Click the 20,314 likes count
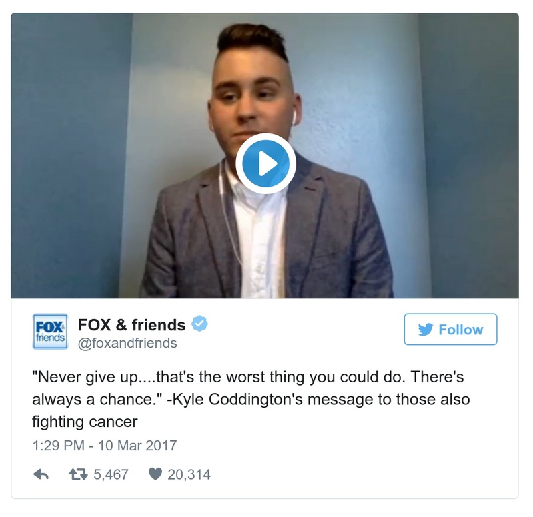The height and width of the screenshot is (517, 533). 189,474
